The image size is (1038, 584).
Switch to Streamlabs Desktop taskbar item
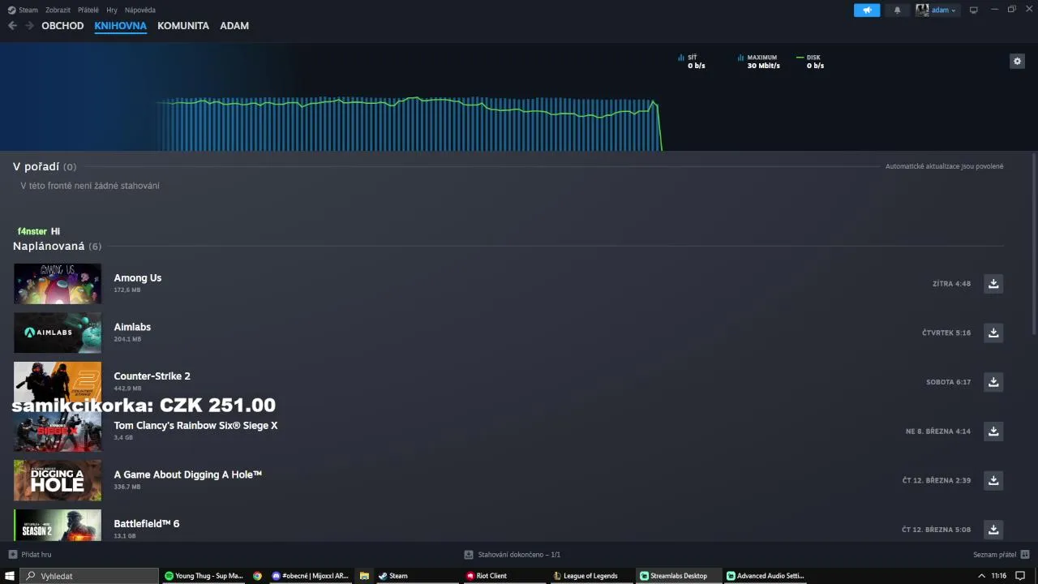pos(678,576)
